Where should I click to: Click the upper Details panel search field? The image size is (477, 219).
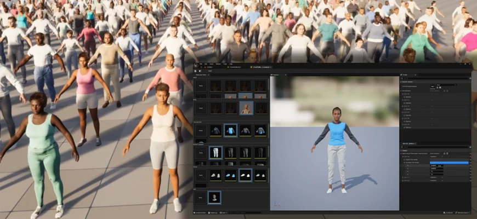434,78
